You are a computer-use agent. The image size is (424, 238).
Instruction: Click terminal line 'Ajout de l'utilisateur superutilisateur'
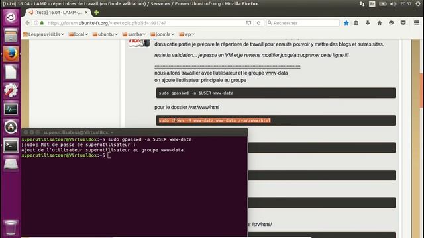(x=102, y=150)
